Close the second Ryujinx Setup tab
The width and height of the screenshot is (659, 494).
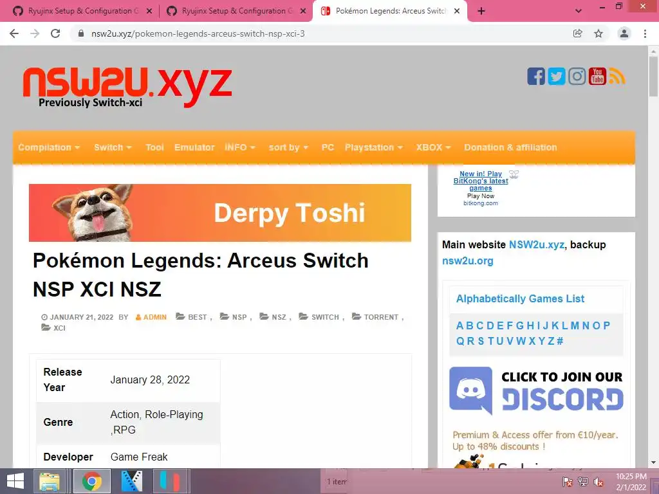tap(303, 12)
